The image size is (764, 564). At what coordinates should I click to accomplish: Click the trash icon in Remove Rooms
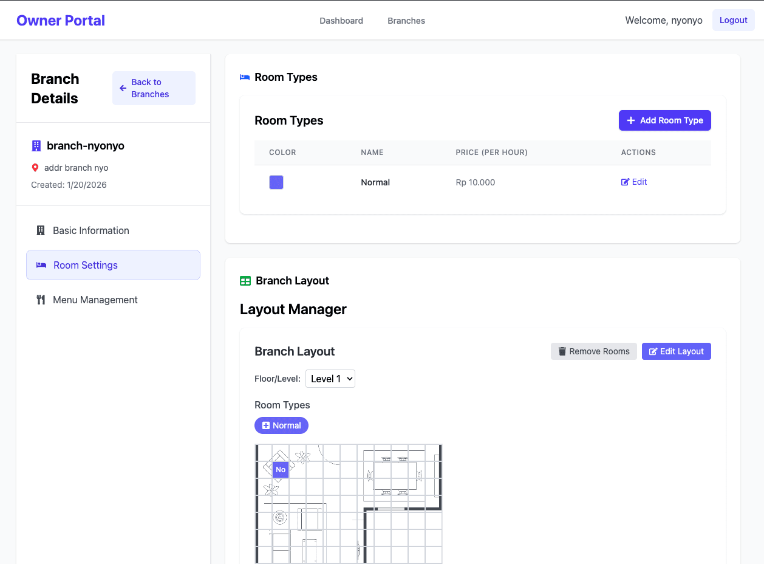pos(562,351)
